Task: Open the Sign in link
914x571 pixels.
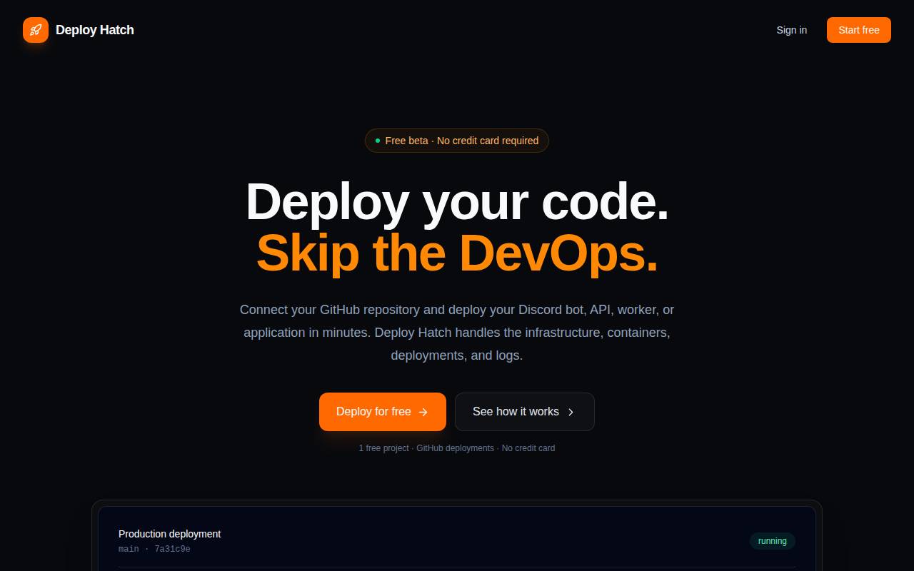Action: 792,30
